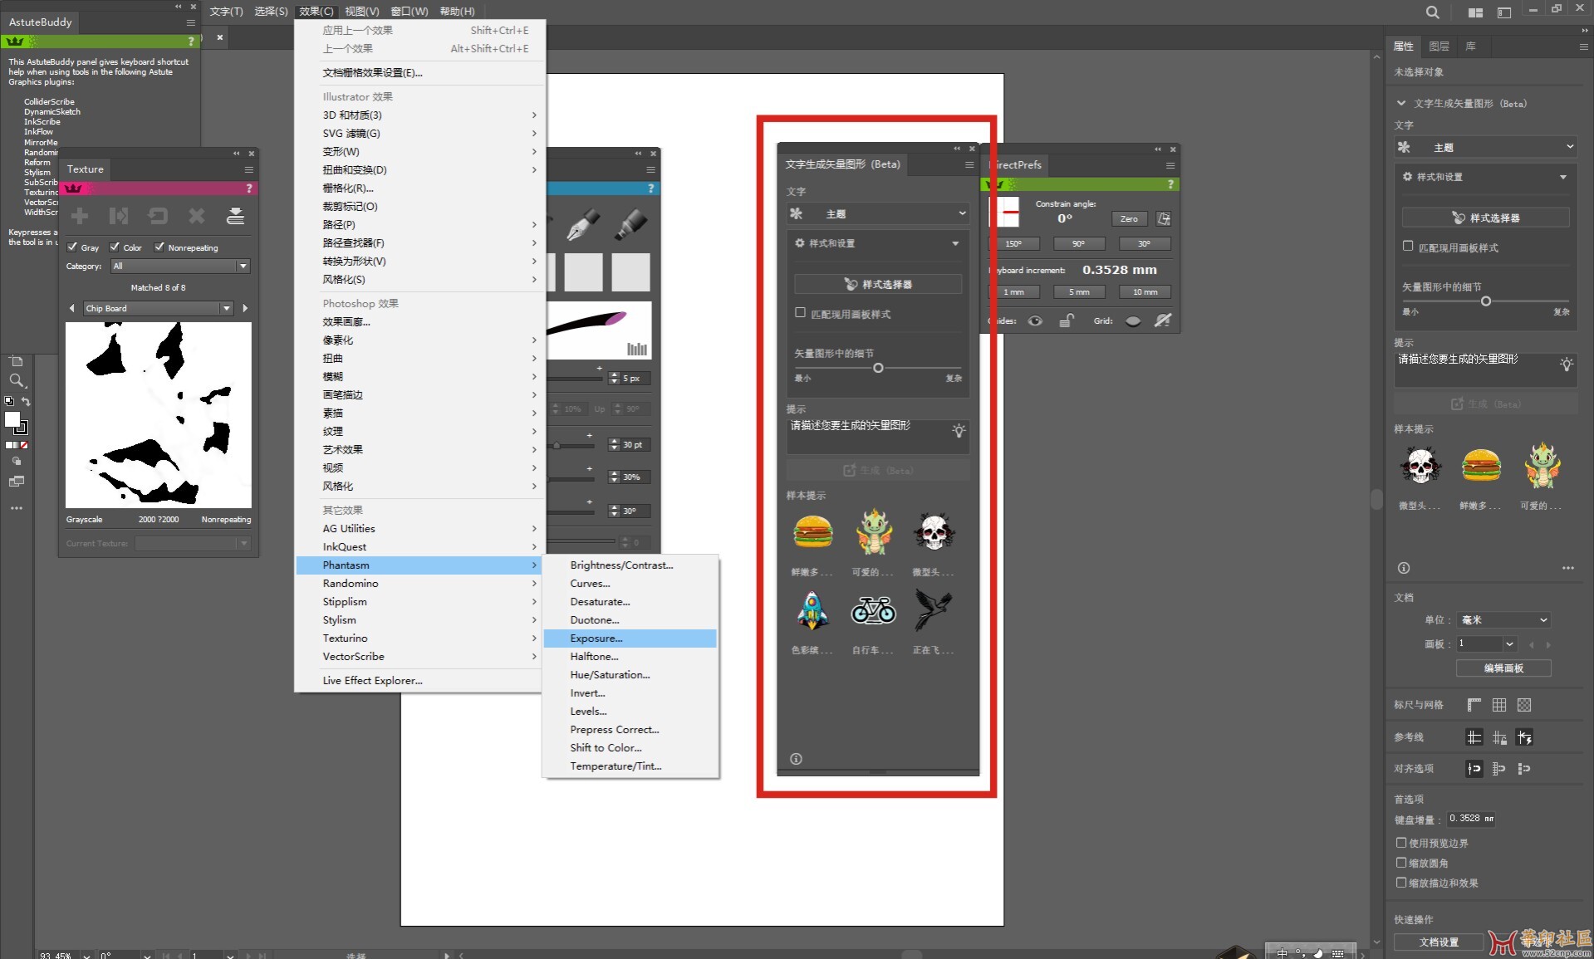
Task: Check the 缩放圆角 checkbox
Action: (1401, 863)
